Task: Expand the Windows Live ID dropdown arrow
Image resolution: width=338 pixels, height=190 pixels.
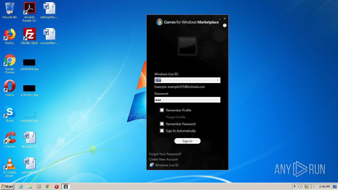Action: tap(218, 80)
